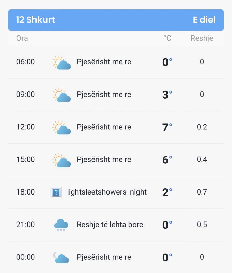This screenshot has width=232, height=273.
Task: Open the 12 Shkurt date header
Action: 35,20
